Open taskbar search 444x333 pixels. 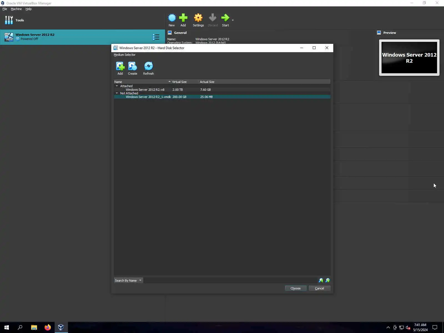20,327
